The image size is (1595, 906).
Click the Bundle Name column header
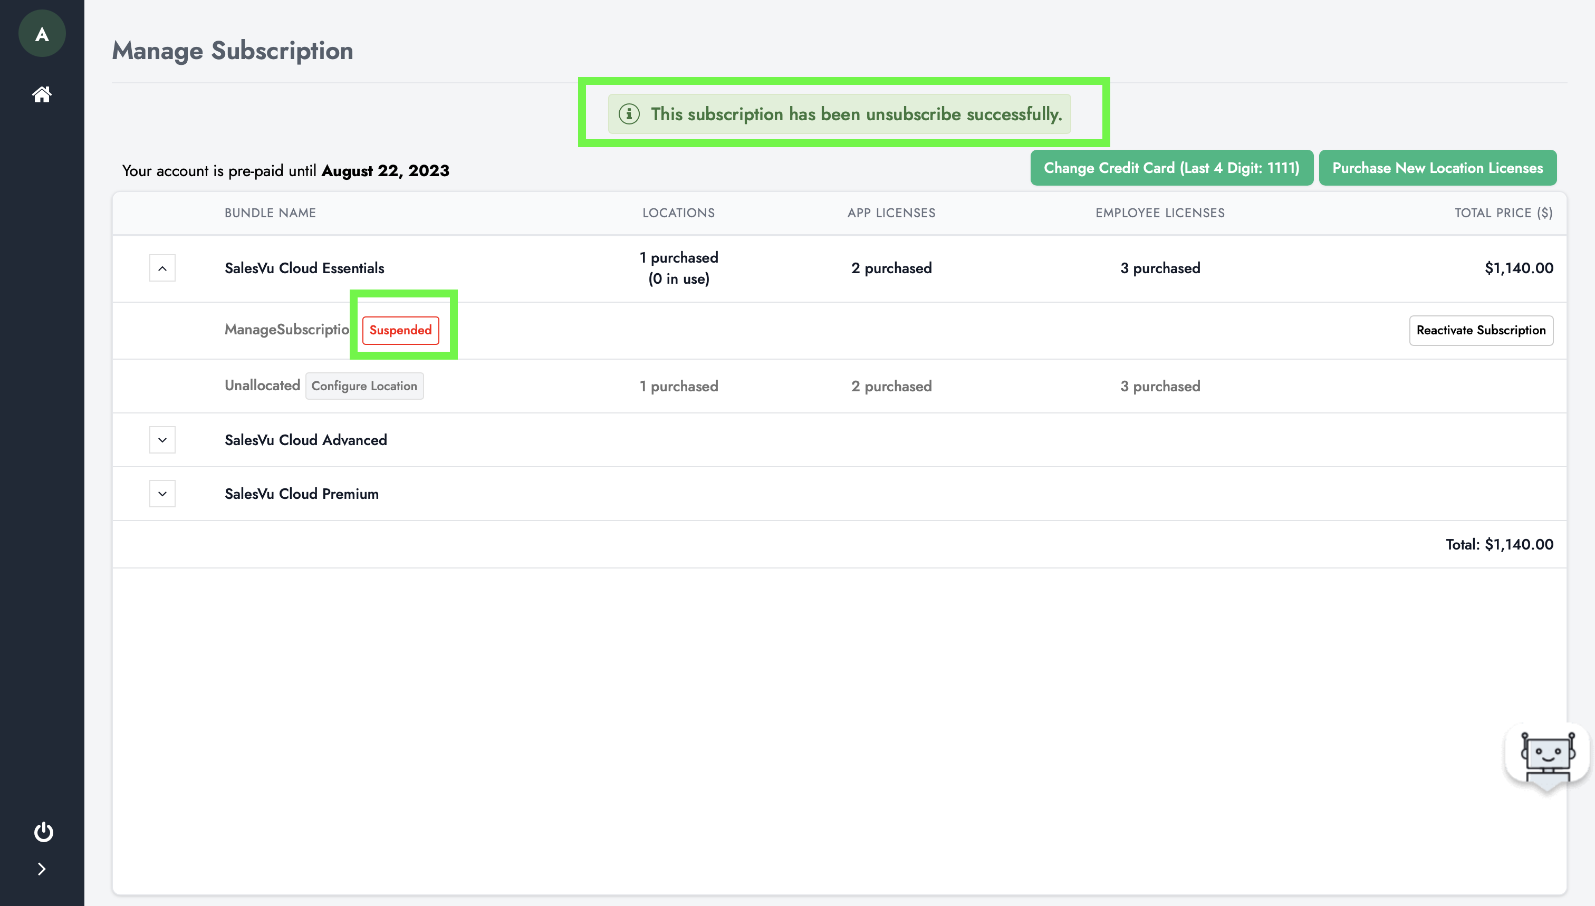click(x=270, y=213)
